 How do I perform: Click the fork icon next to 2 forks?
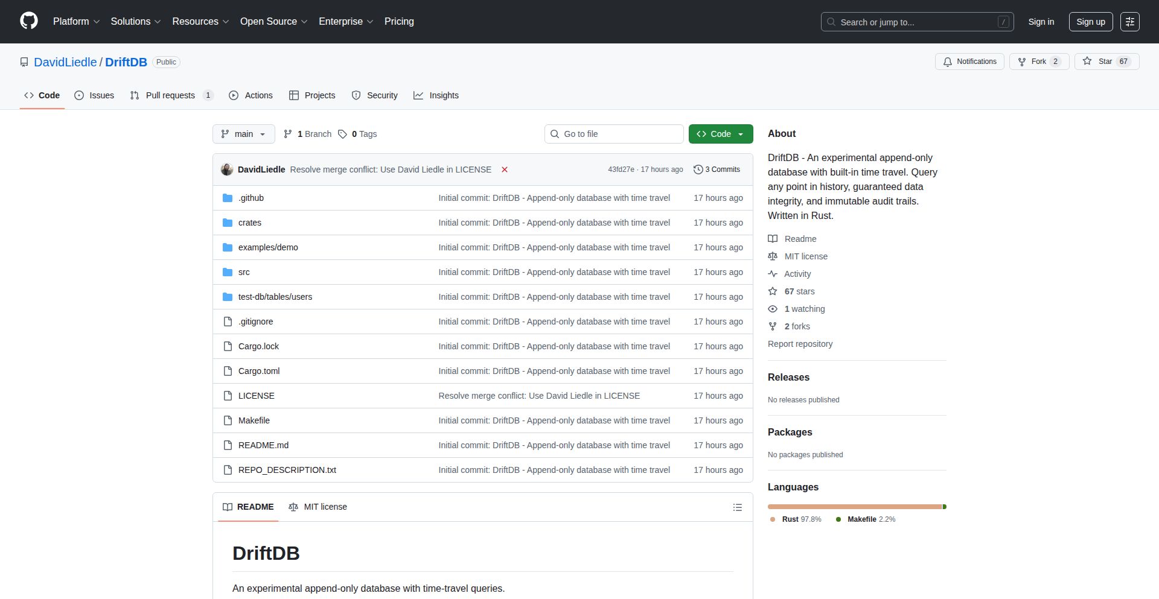point(773,326)
